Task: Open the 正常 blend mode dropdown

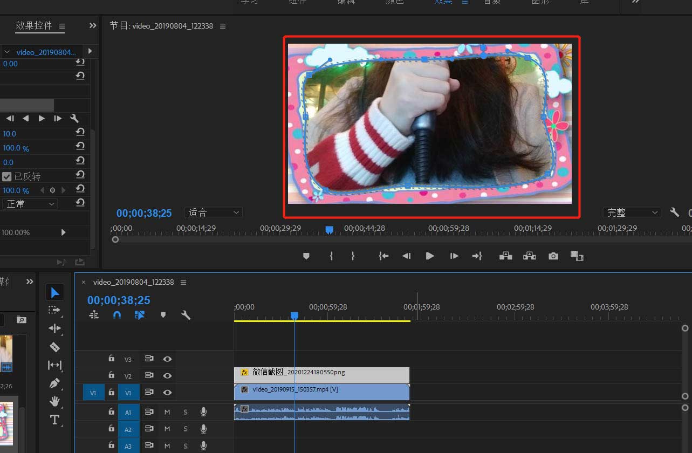Action: 30,204
